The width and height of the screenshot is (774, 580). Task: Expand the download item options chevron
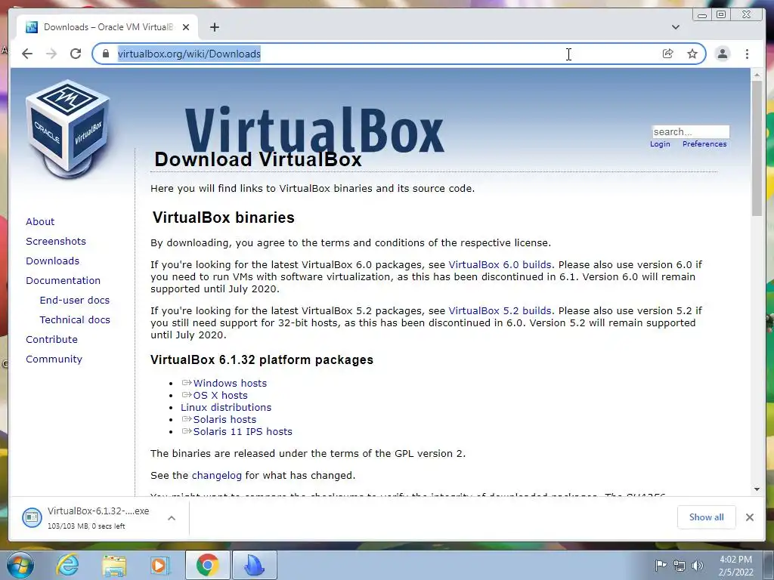pyautogui.click(x=172, y=518)
